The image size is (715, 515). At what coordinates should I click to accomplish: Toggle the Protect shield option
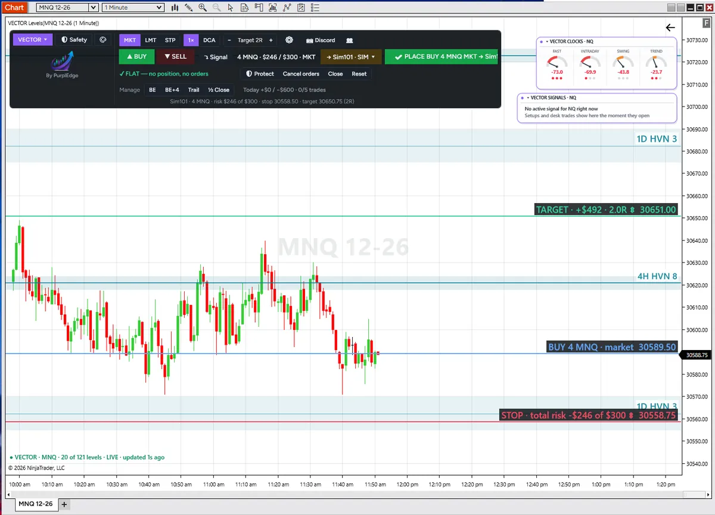(260, 74)
